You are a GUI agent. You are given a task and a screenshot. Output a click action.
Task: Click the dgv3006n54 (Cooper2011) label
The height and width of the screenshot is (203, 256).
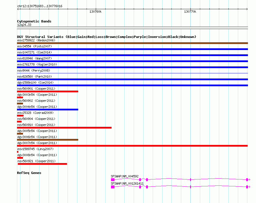tap(37, 137)
